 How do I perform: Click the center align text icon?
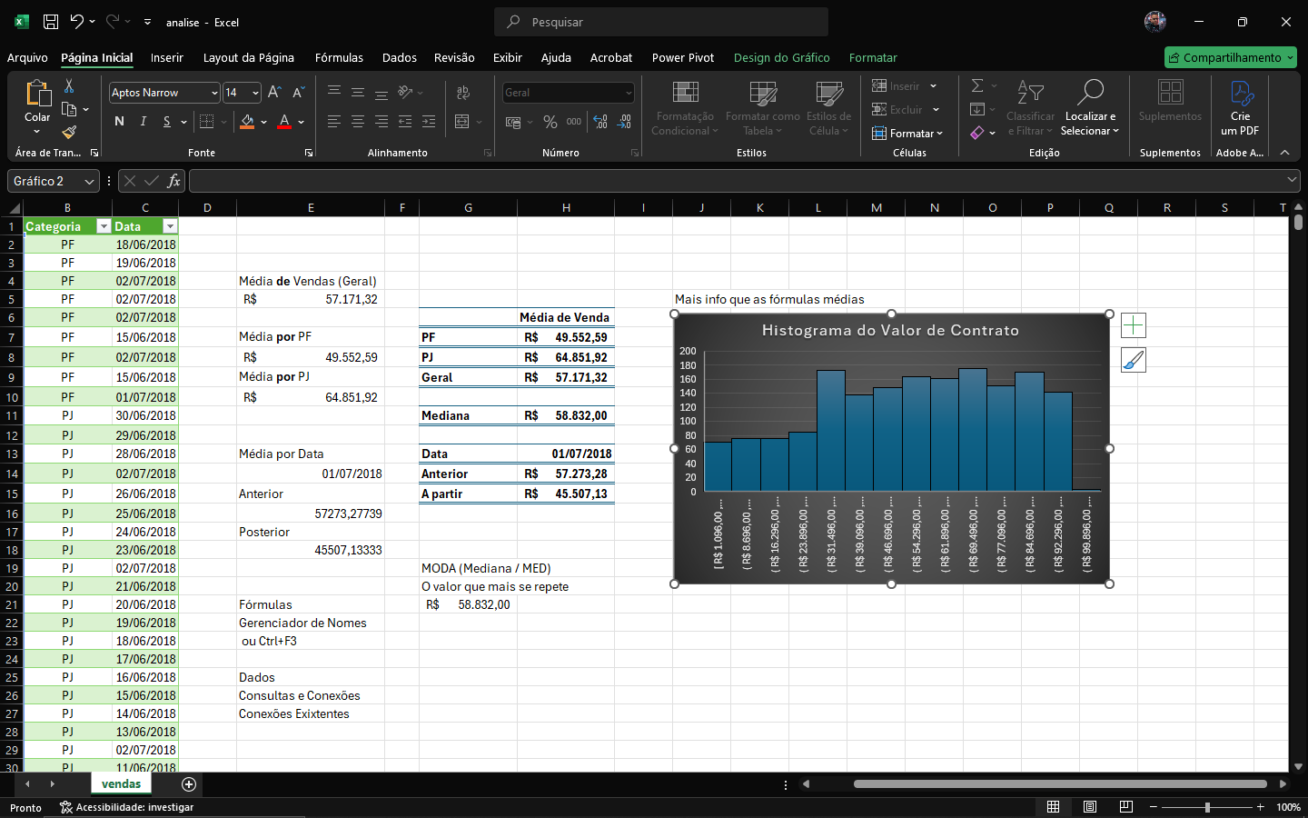click(x=358, y=122)
